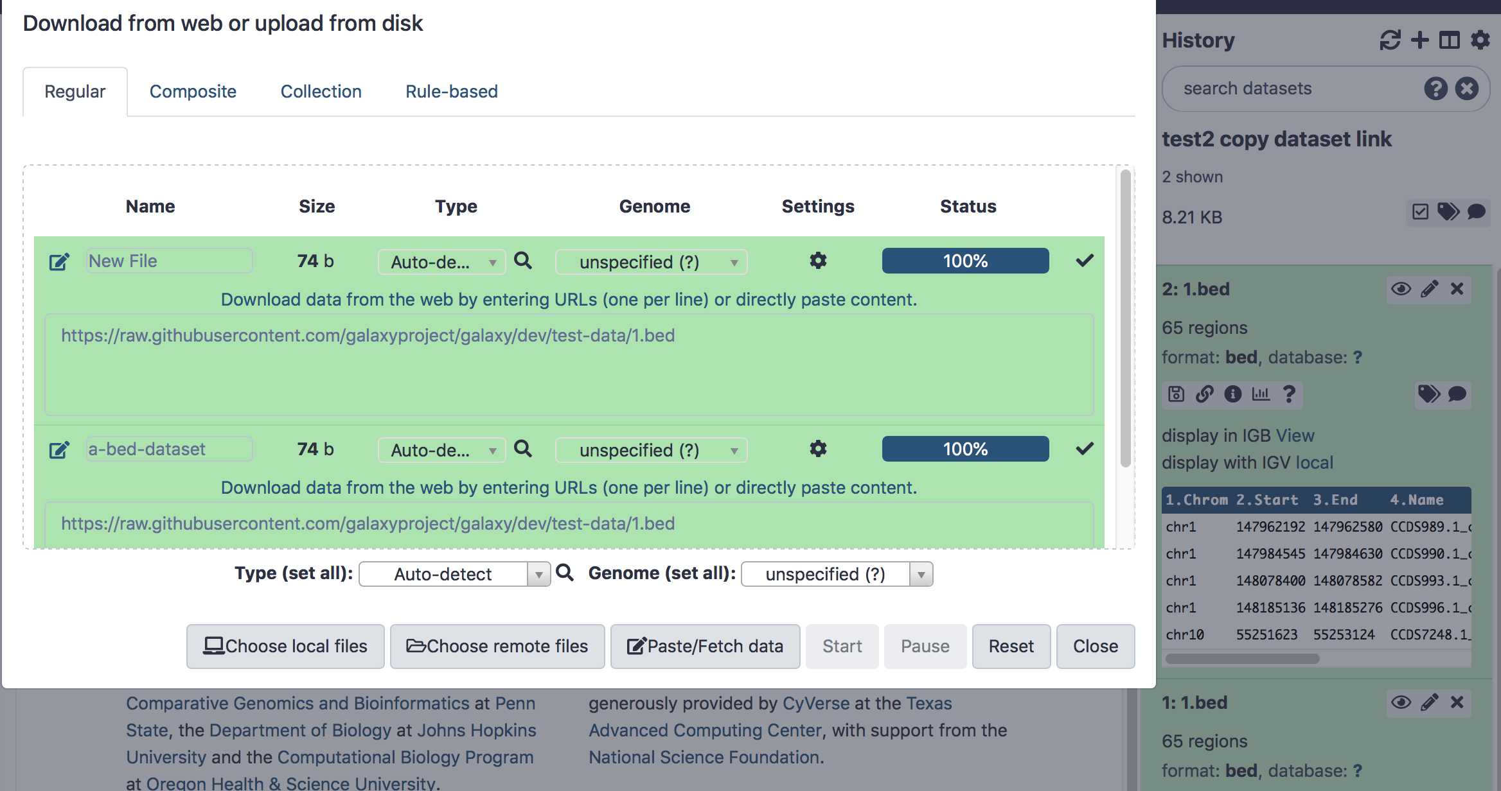Open history options gear icon
This screenshot has width=1501, height=791.
(x=1480, y=40)
